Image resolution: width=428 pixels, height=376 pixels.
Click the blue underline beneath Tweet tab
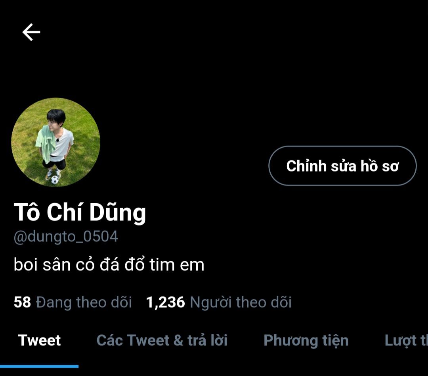pyautogui.click(x=39, y=366)
